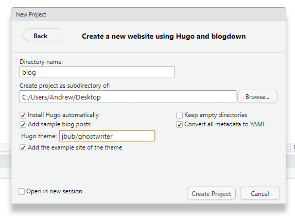Click the empty dialog area below the theme options
The width and height of the screenshot is (295, 216).
tap(148, 163)
